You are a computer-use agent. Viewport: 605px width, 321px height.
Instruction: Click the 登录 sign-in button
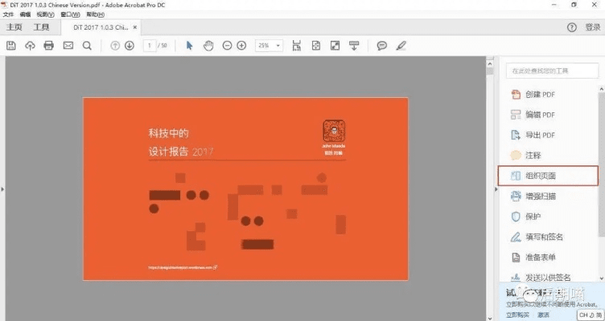point(593,27)
